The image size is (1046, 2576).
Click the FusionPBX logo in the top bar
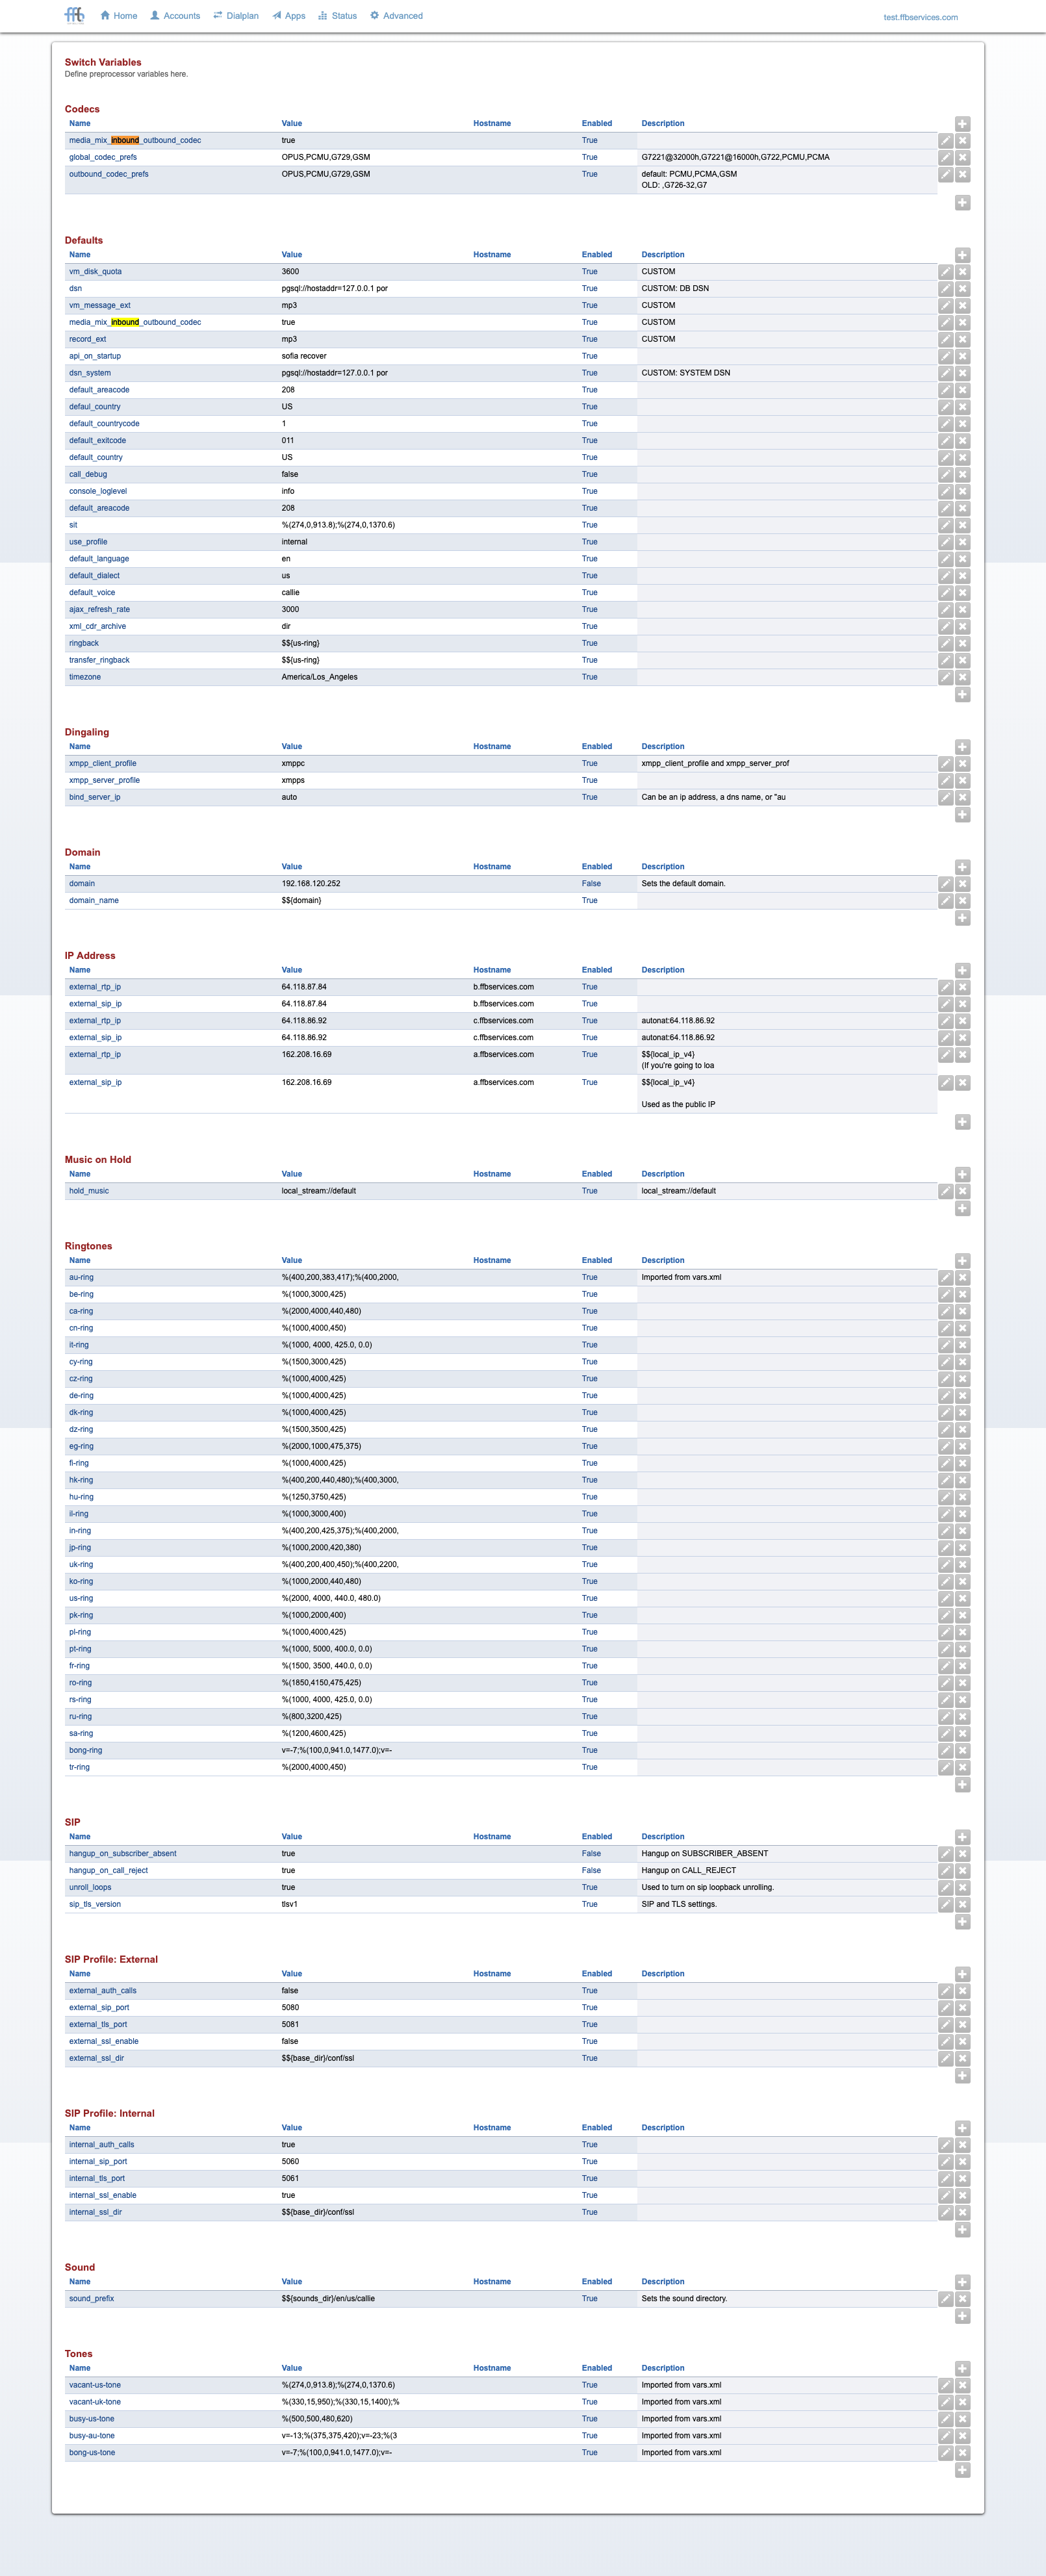point(75,15)
